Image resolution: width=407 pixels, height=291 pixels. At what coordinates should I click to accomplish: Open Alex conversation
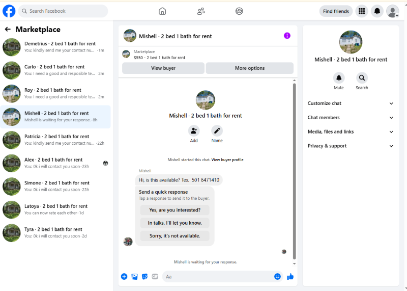point(55,163)
